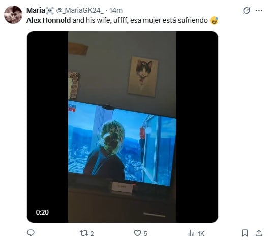The height and width of the screenshot is (240, 270).
Task: Click the 0:20 video duration badge
Action: [42, 212]
